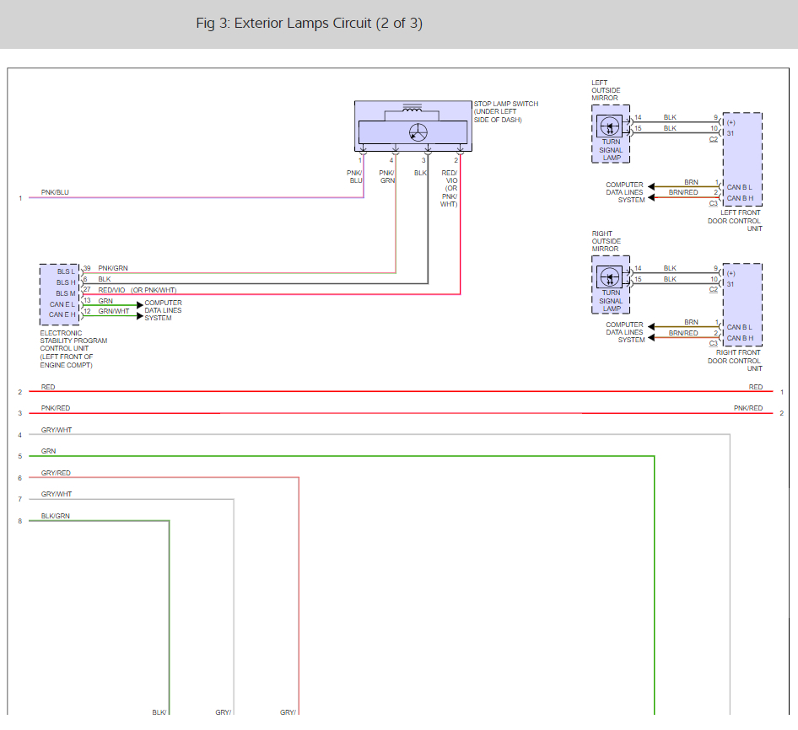Click 'COMPUTER DATA LINES SYSTEM' beside left door unit
Viewport: 798px width, 730px height.
(625, 192)
